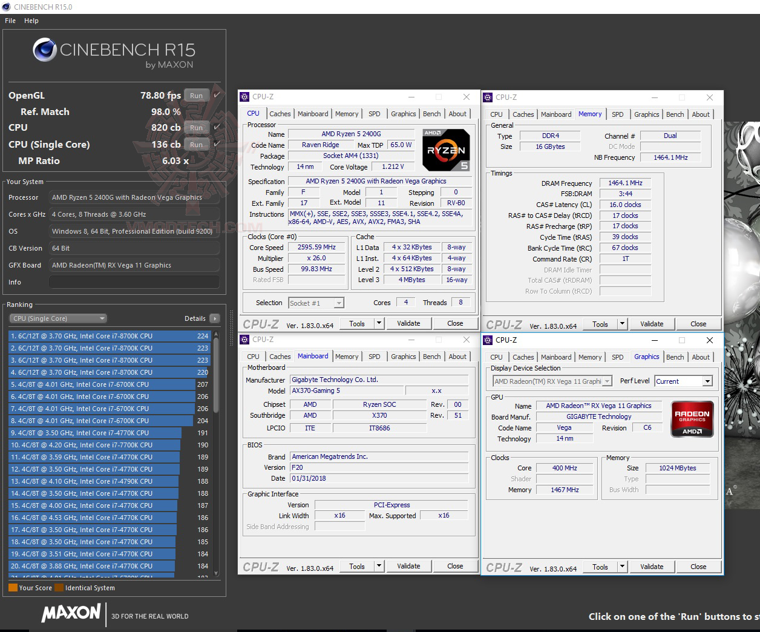Open the Display Device Selection dropdown
Viewport: 760px width, 632px height.
pos(608,381)
